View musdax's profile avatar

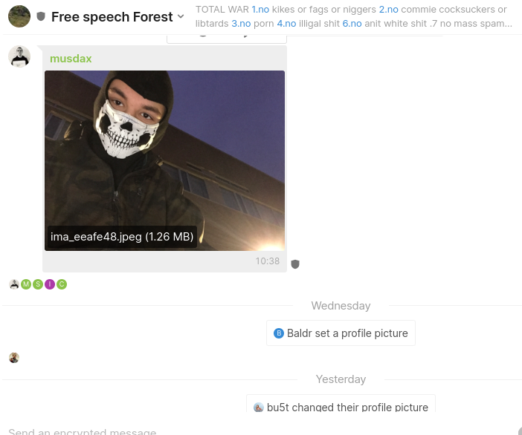click(x=19, y=56)
